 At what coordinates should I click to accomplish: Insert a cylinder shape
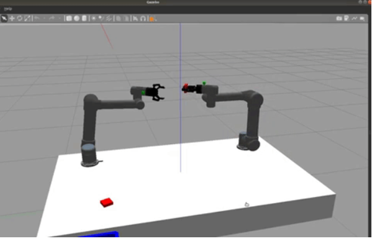click(x=84, y=19)
